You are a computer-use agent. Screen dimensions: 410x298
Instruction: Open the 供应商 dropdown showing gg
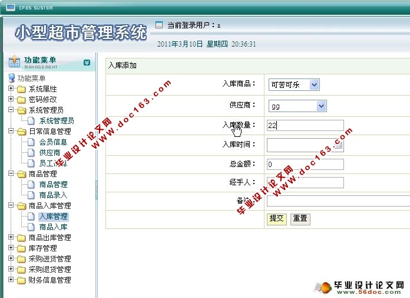pyautogui.click(x=297, y=106)
